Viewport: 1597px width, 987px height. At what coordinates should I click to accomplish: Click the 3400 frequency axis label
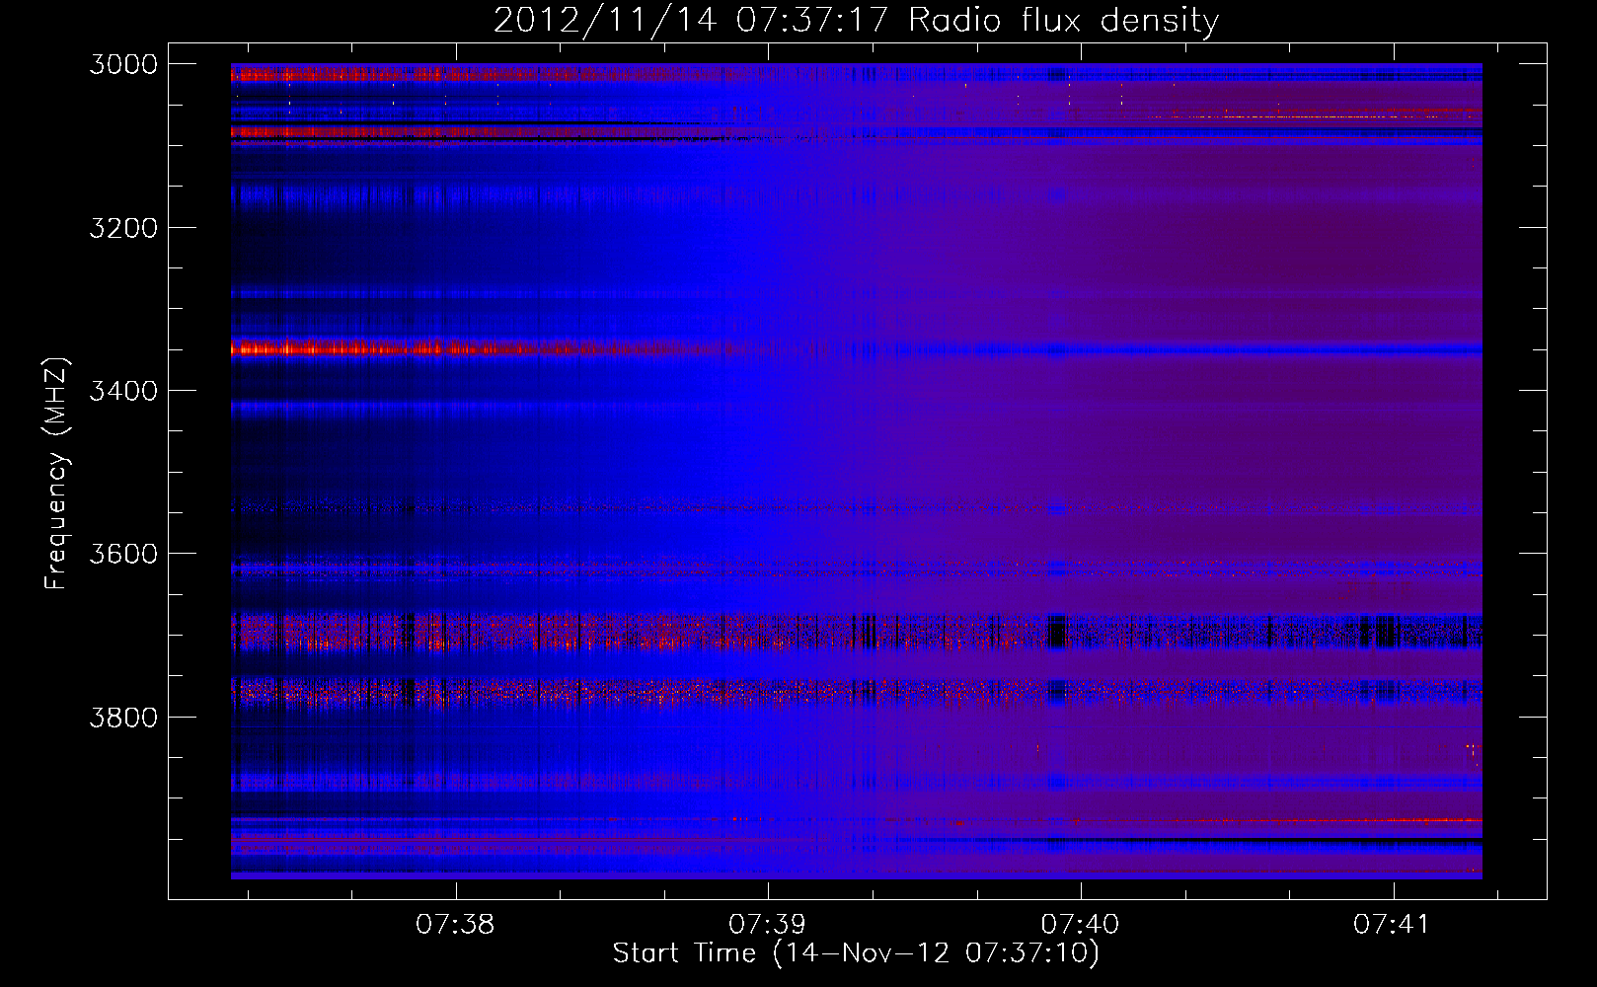click(x=123, y=391)
